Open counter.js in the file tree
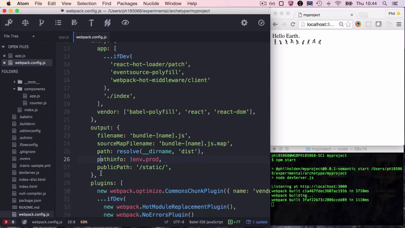The width and height of the screenshot is (405, 228). pos(38,103)
